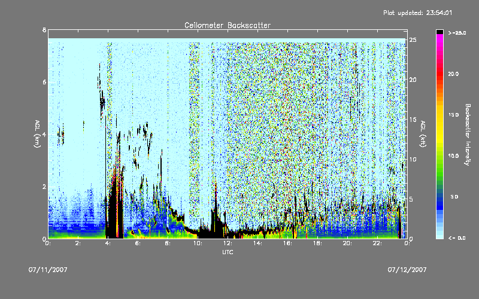Image resolution: width=479 pixels, height=299 pixels.
Task: Click the '6:' hour tick on UTC axis
Action: pyautogui.click(x=138, y=243)
